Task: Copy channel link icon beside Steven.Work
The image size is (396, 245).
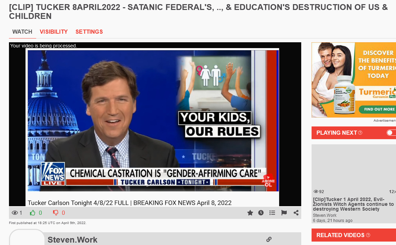Action: [269, 239]
